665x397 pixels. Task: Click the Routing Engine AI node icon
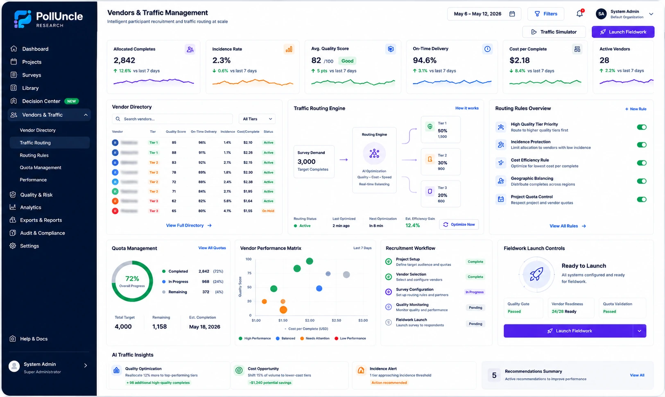[x=374, y=154]
